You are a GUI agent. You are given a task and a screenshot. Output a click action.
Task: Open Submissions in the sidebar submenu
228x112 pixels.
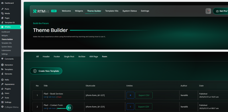[6, 50]
